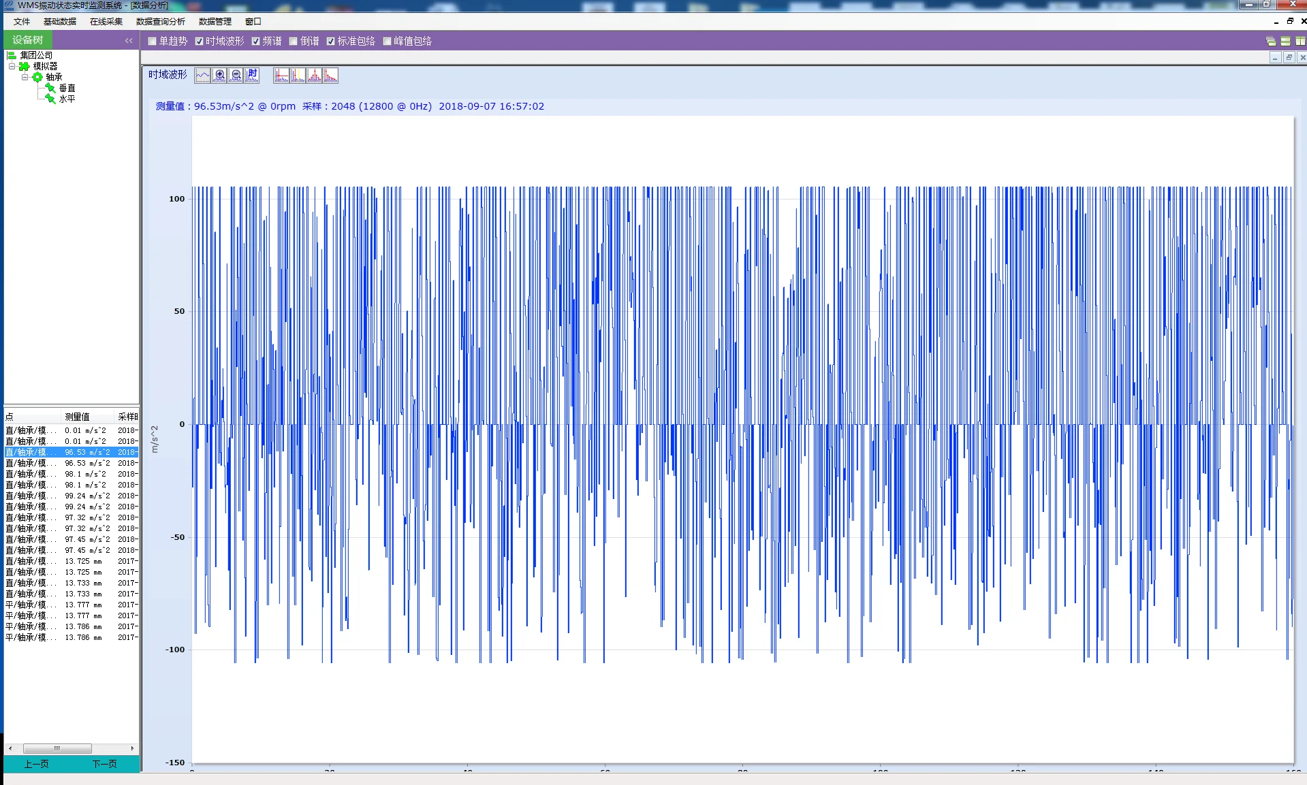Restore the 时域波形 chart sub-window
This screenshot has height=785, width=1307.
click(x=1289, y=58)
